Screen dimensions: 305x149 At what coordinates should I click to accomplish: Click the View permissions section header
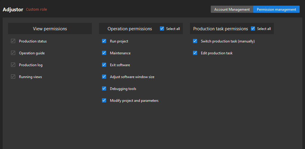coord(50,29)
